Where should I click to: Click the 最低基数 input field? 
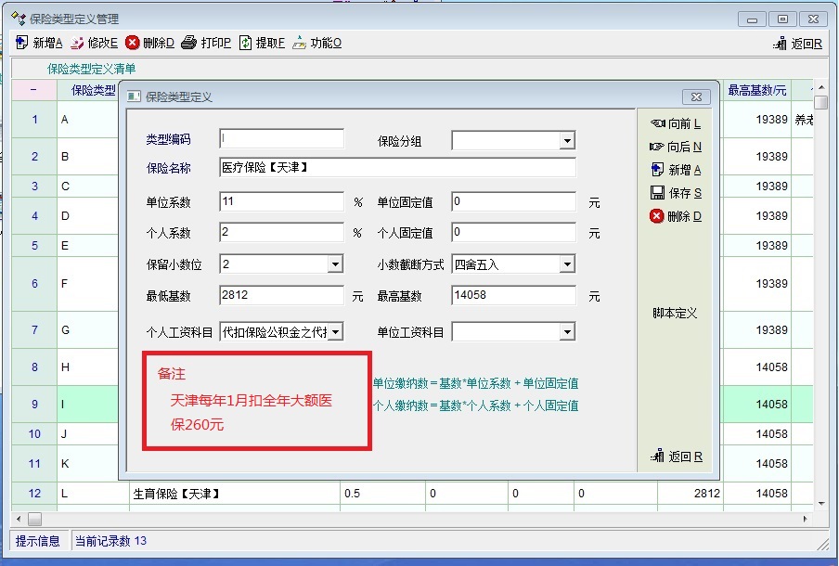point(281,296)
